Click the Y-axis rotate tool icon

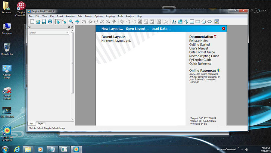108,22
